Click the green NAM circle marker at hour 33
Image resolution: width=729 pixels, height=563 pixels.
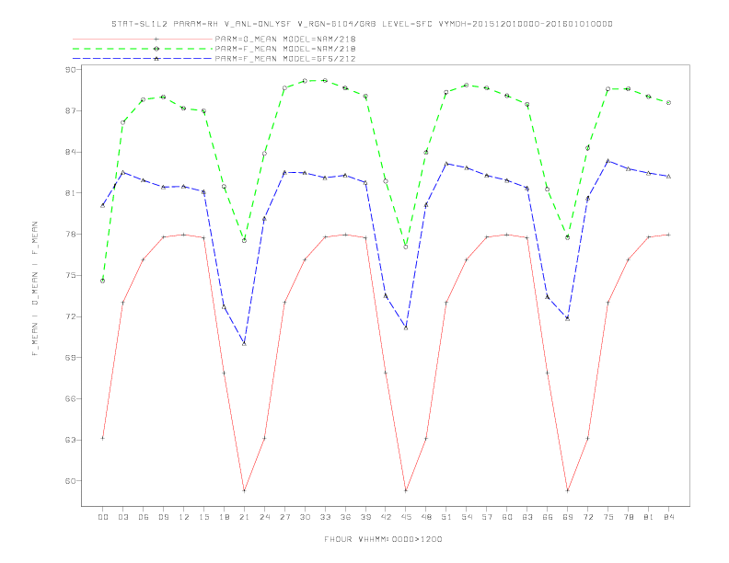pyautogui.click(x=325, y=80)
